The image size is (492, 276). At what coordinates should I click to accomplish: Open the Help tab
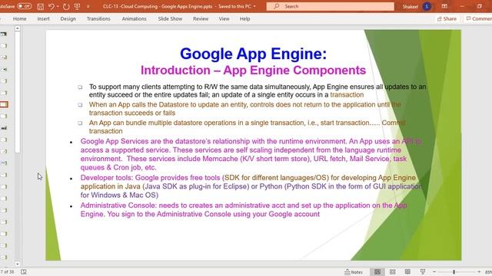244,18
